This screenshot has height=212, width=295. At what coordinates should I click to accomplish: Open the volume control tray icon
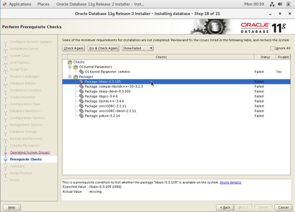[x=280, y=4]
